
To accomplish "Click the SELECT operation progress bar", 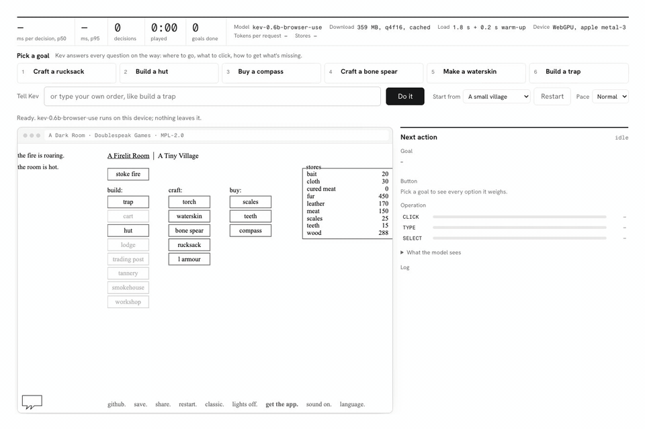I will pos(519,238).
